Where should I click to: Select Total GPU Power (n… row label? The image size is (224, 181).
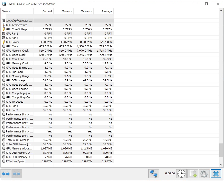(x=19, y=140)
